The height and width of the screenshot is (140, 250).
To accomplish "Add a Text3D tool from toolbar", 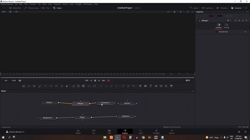I will (x=150, y=86).
